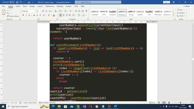
Task: Toggle bold formatting
Action: tap(23, 15)
